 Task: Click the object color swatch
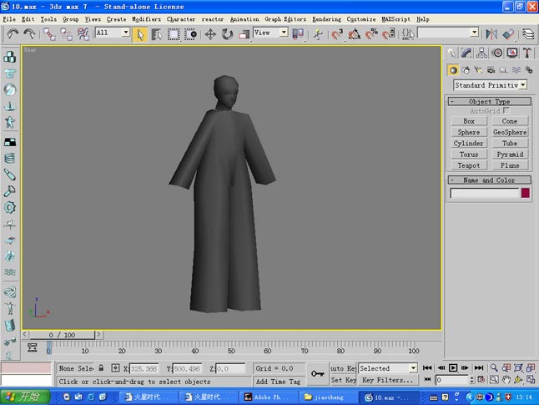click(526, 193)
